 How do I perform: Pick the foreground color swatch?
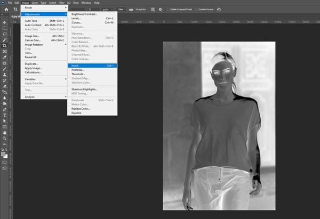tap(3, 154)
